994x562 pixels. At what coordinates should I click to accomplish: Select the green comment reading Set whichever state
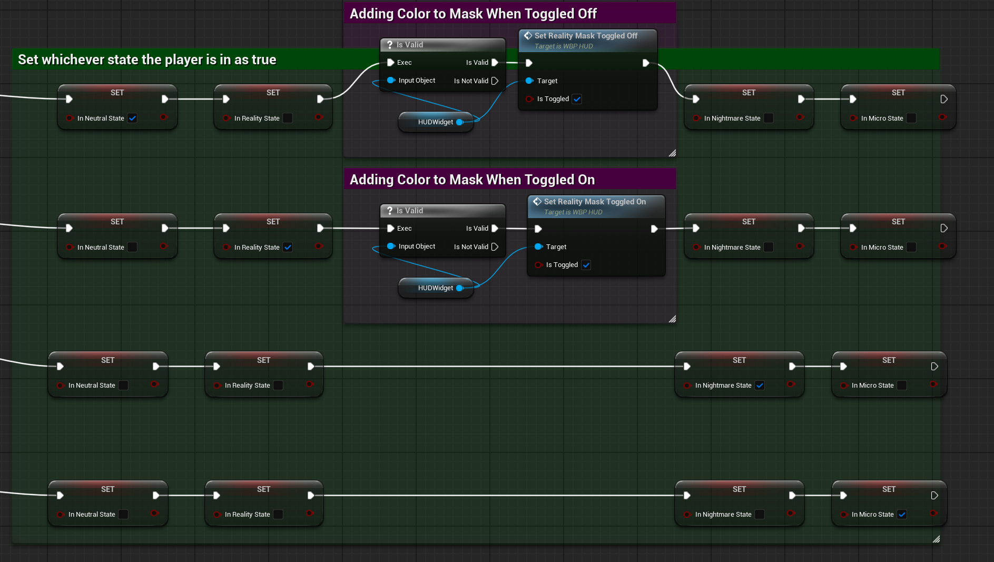147,60
